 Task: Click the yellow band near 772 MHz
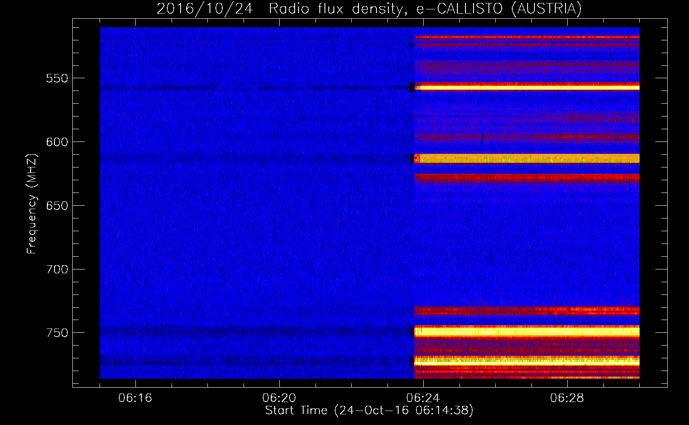tap(527, 361)
